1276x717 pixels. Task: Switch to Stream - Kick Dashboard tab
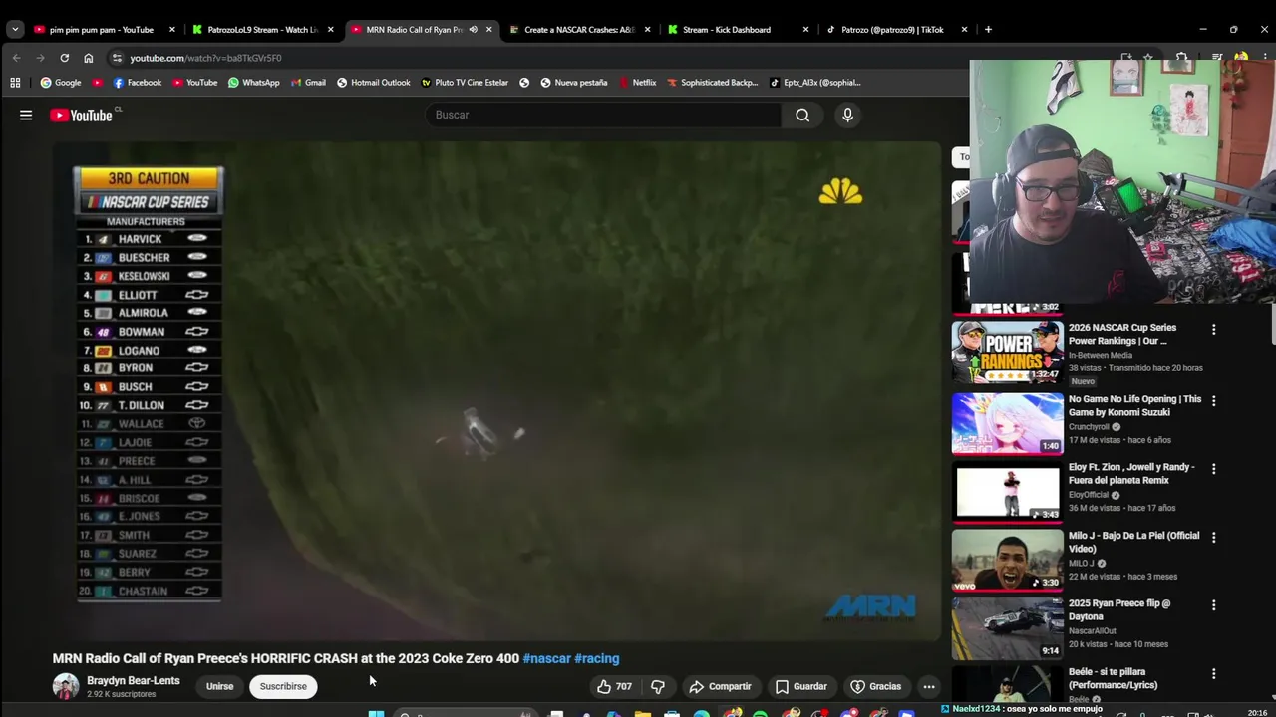click(739, 30)
